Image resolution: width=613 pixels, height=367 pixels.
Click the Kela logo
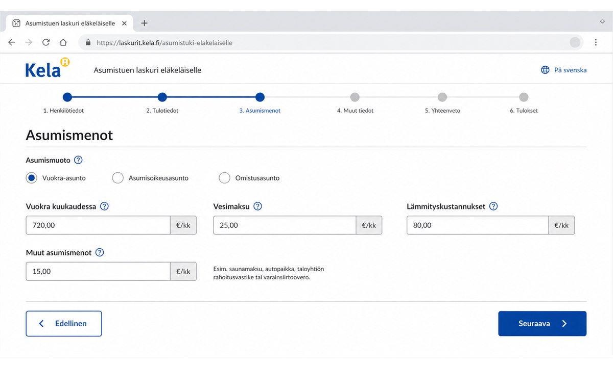pos(48,68)
